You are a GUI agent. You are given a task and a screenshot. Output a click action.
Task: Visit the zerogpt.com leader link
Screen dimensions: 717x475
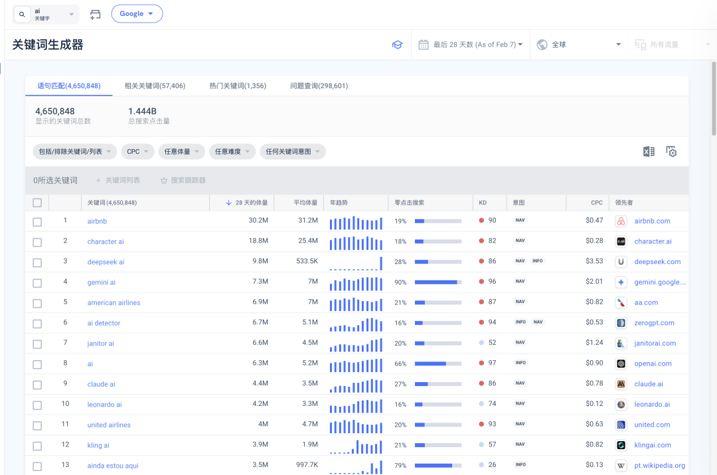(x=654, y=323)
